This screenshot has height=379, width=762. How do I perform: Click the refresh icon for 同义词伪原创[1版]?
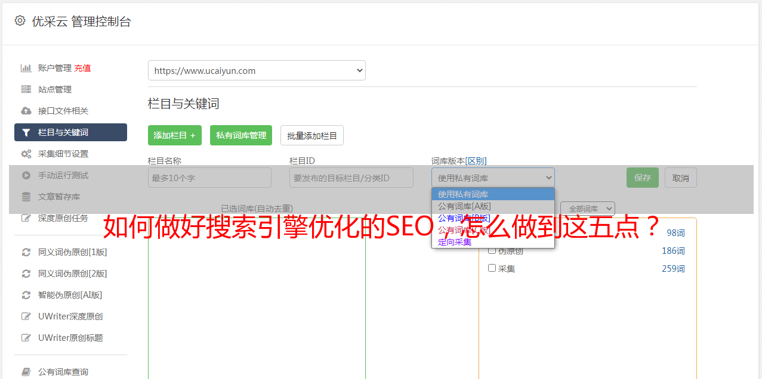[x=26, y=252]
